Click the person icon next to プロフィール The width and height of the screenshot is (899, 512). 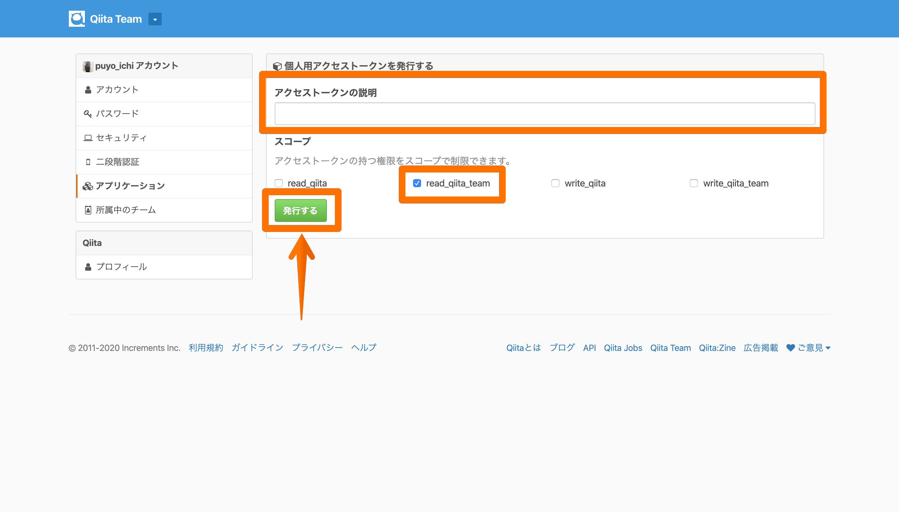(x=88, y=267)
